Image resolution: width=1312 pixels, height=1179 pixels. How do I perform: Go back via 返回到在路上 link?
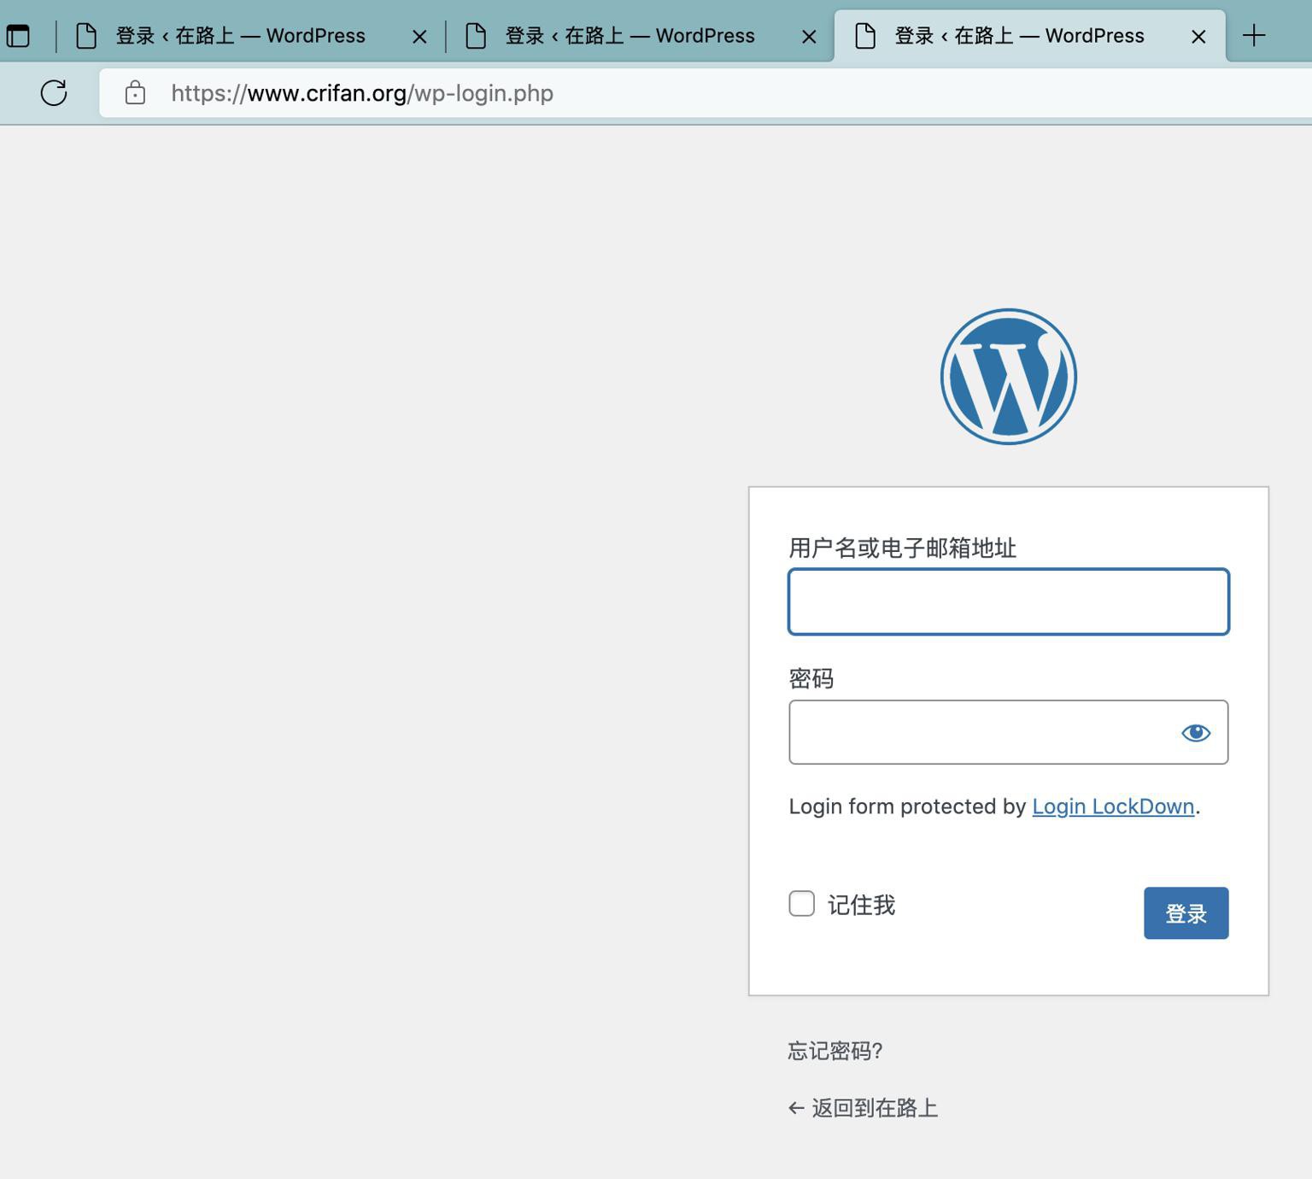[x=864, y=1108]
